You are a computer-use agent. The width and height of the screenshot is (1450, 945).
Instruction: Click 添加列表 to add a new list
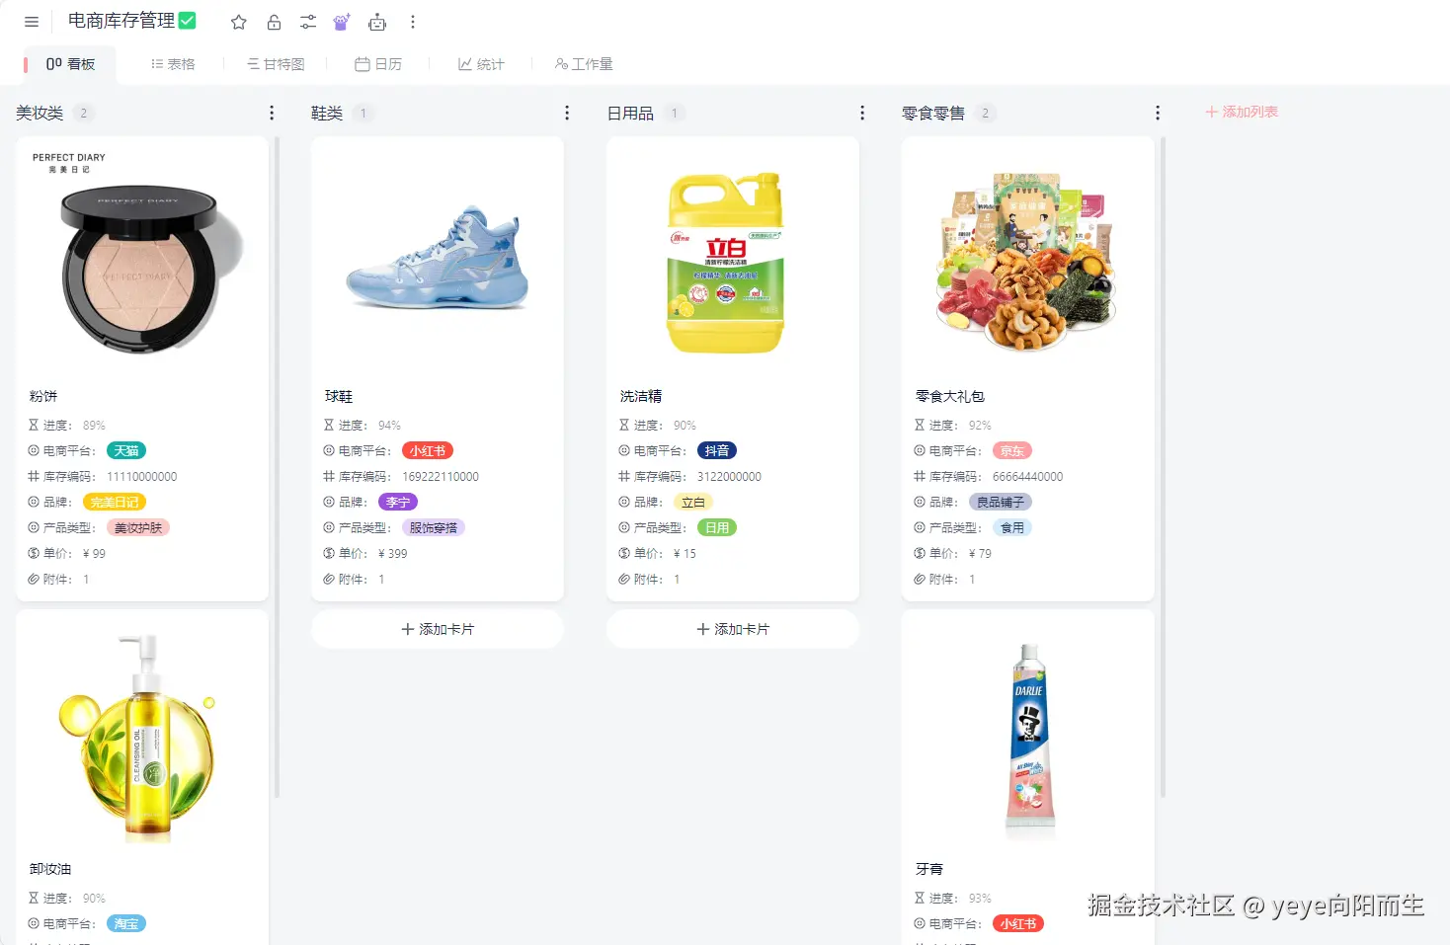[1242, 113]
